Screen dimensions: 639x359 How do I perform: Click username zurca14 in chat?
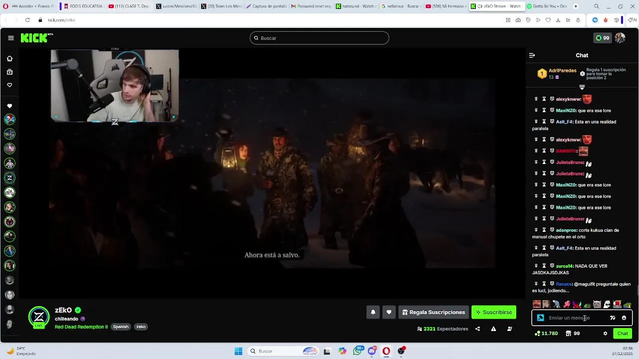564,266
